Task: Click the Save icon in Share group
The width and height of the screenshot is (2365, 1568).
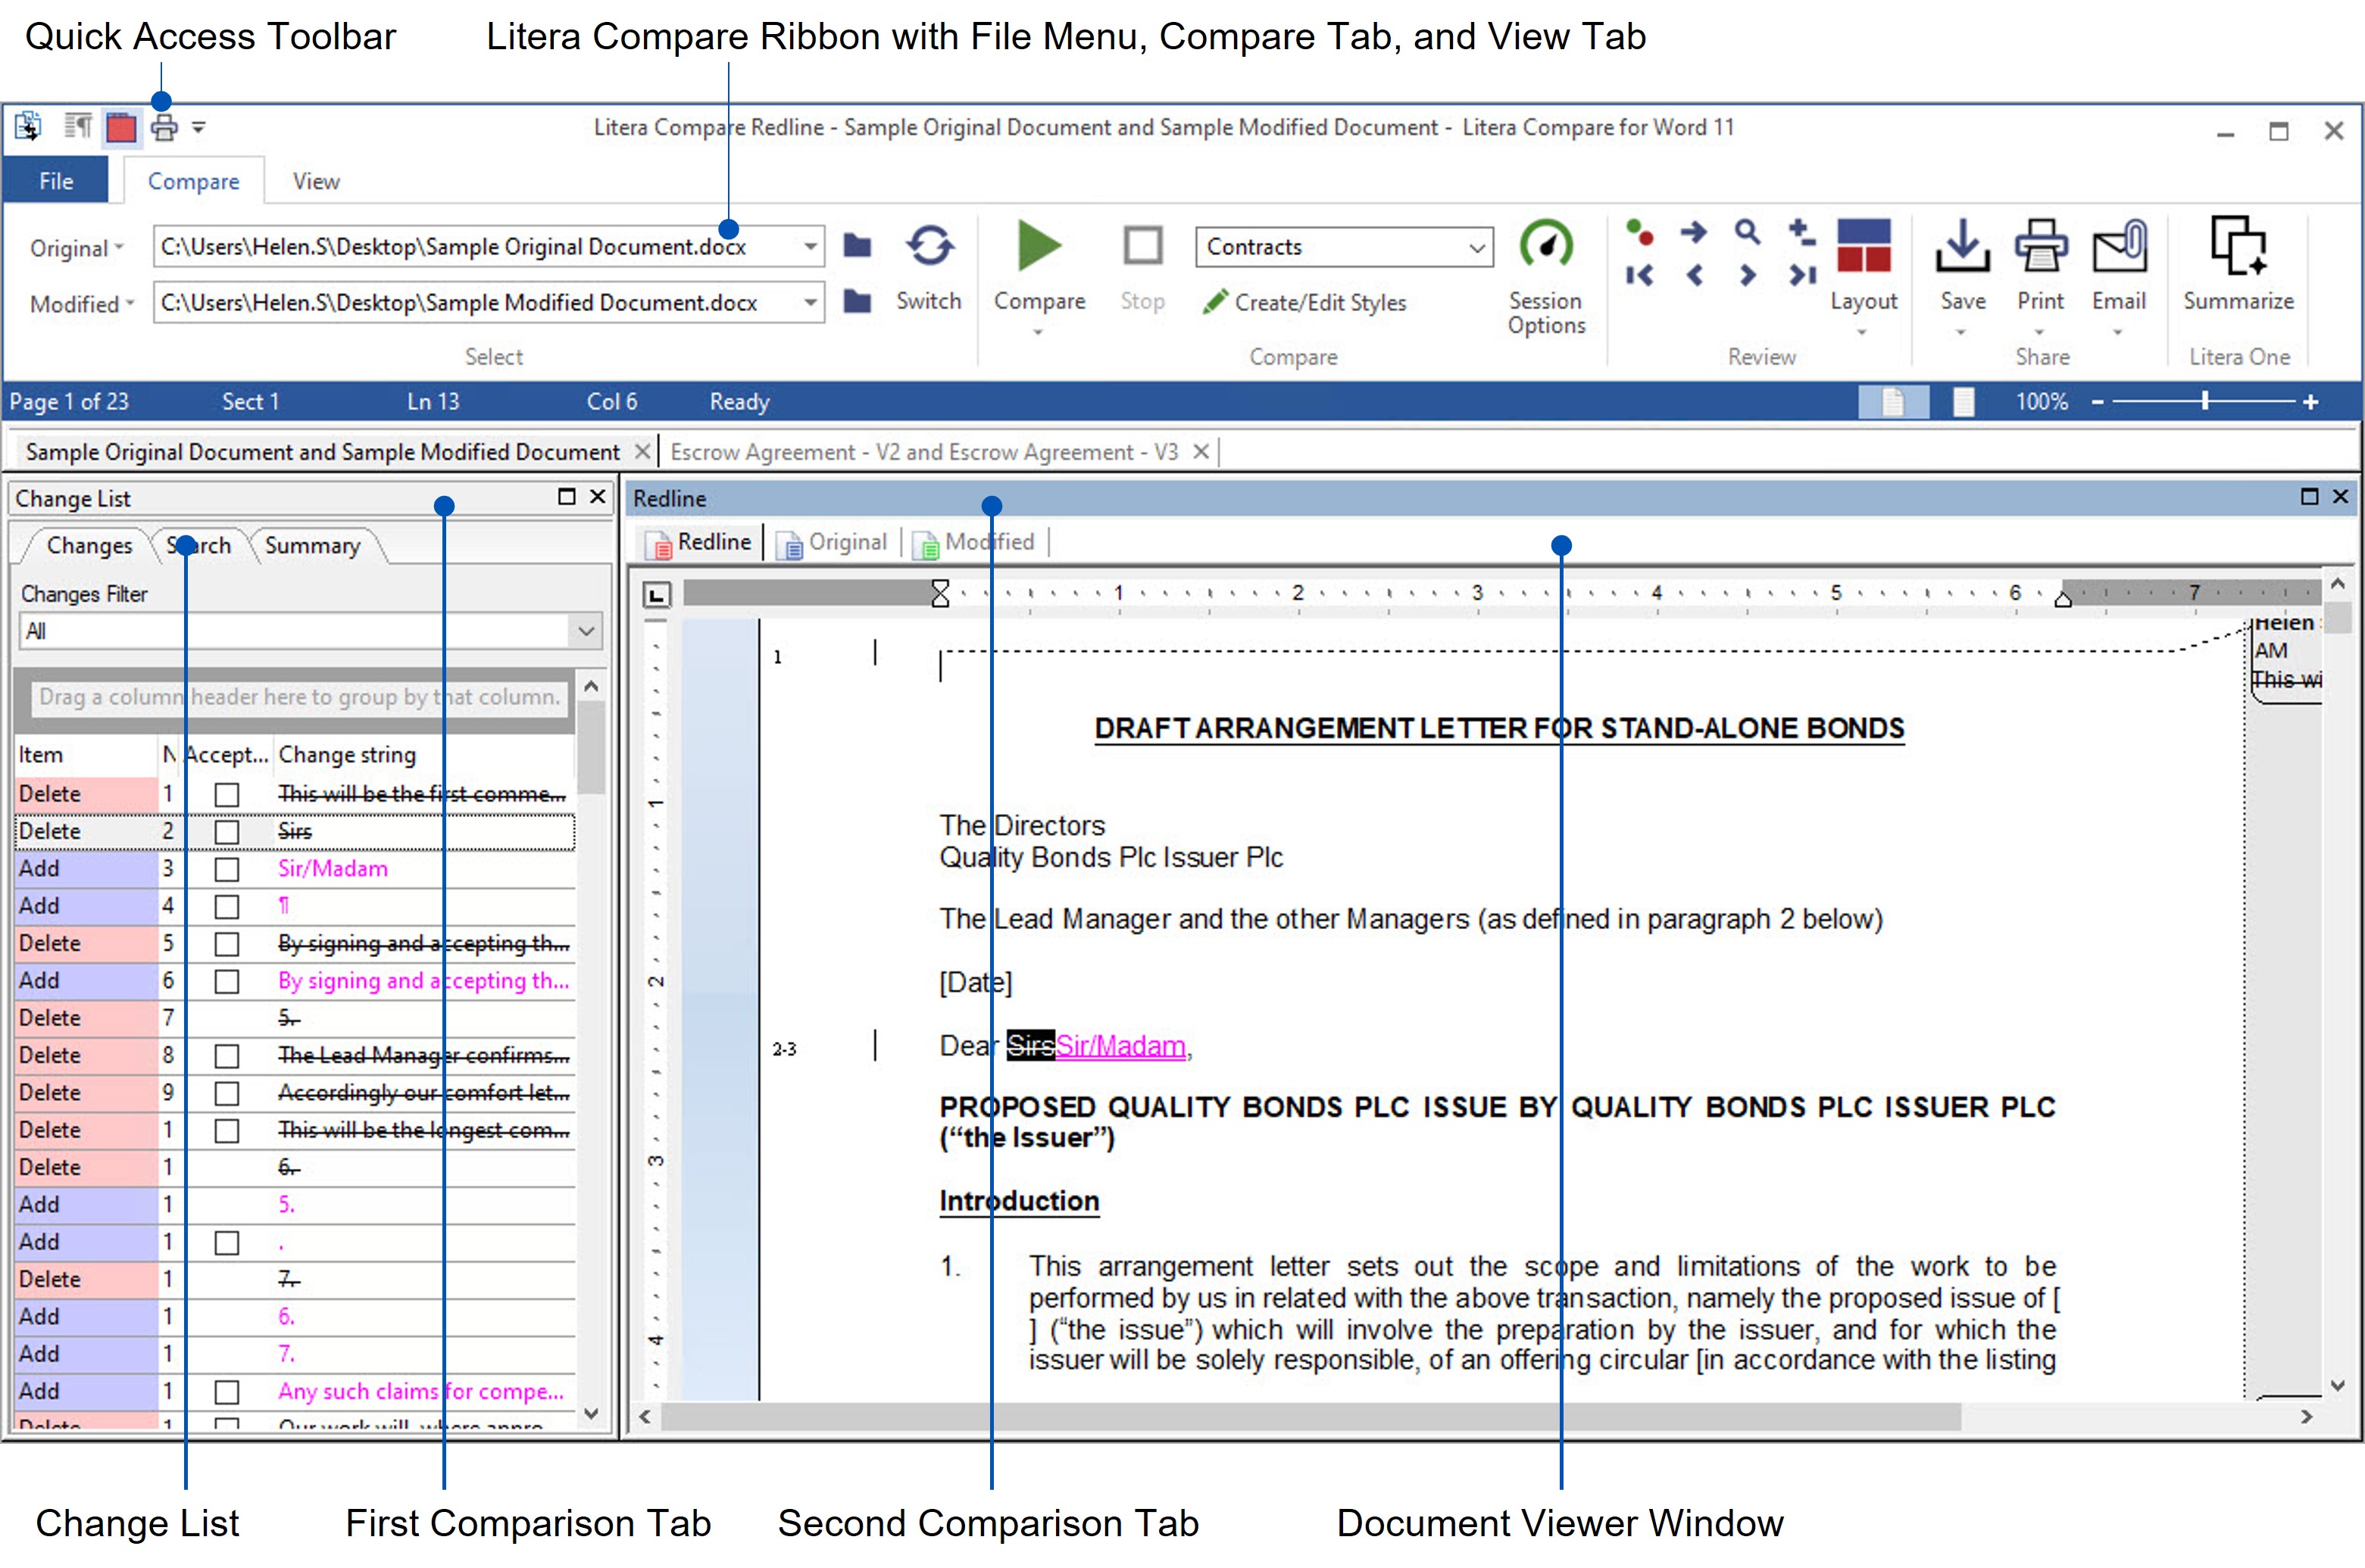Action: 1963,246
